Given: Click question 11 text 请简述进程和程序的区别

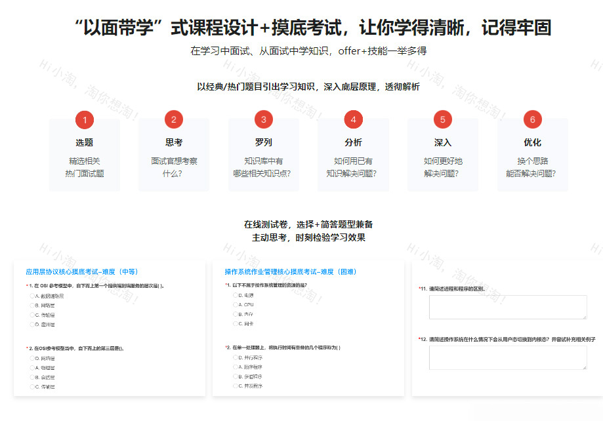Looking at the screenshot, I should (x=452, y=289).
